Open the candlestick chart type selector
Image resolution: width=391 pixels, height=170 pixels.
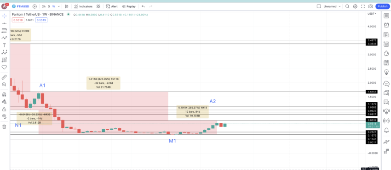[x=67, y=6]
